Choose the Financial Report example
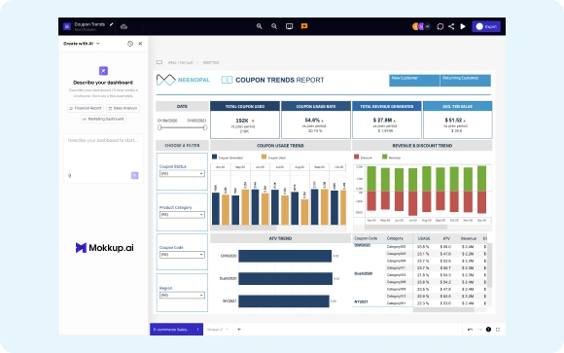 [x=86, y=108]
